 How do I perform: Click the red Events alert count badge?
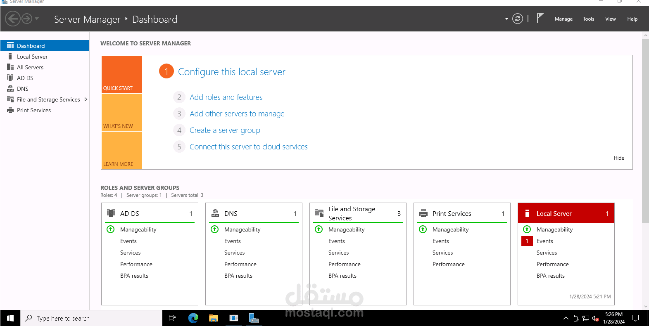coord(527,241)
